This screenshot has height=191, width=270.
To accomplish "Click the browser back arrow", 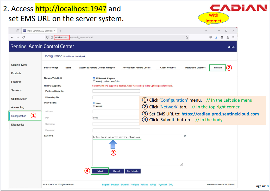I will [x=12, y=38].
